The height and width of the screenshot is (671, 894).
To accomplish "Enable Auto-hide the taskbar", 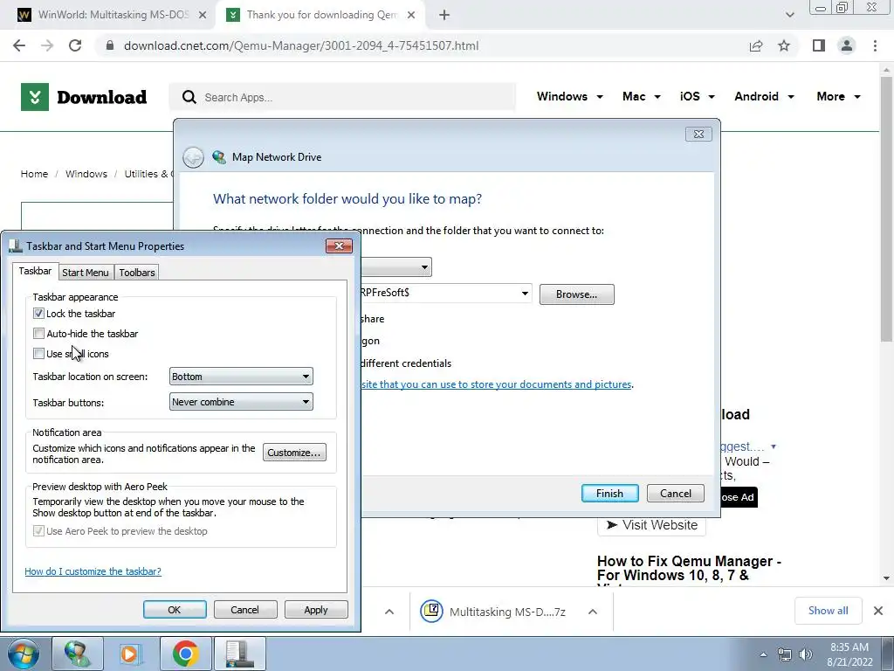I will [x=38, y=333].
